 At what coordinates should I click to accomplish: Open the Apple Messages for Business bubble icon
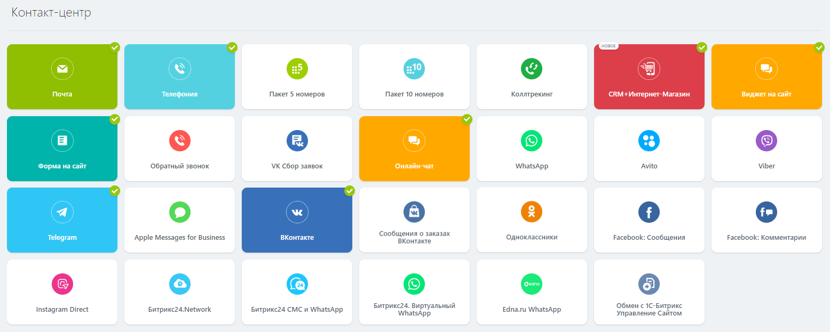coord(179,212)
